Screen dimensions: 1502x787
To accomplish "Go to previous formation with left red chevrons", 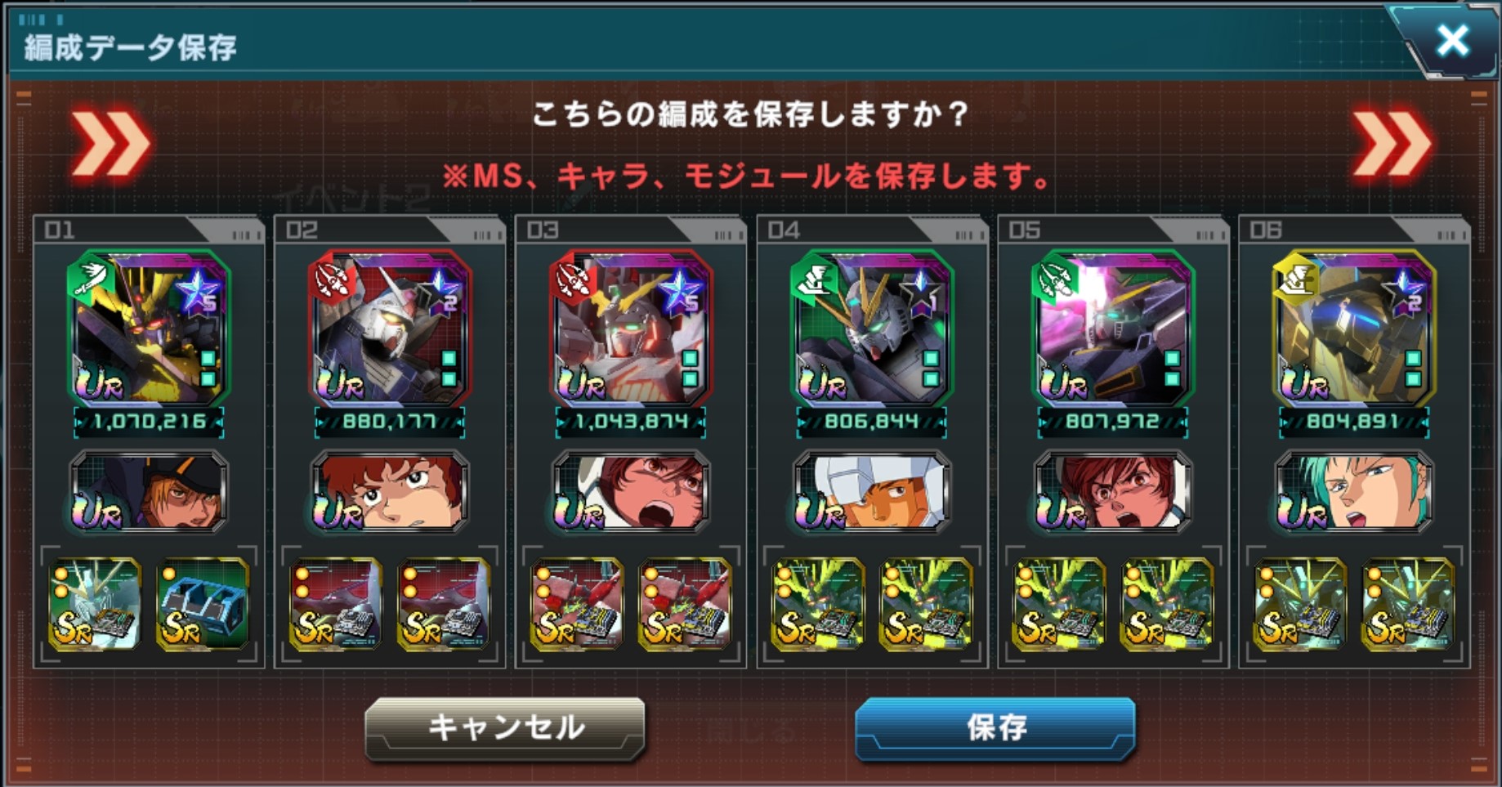I will point(110,144).
